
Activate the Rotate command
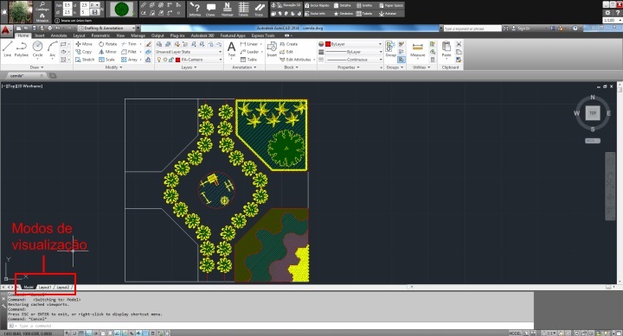pos(107,44)
